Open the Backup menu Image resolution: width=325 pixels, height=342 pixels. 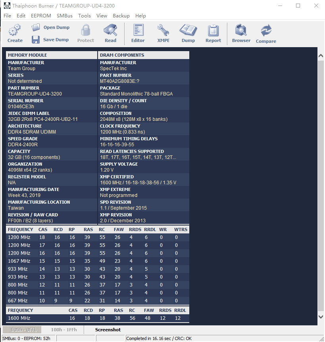pos(121,16)
